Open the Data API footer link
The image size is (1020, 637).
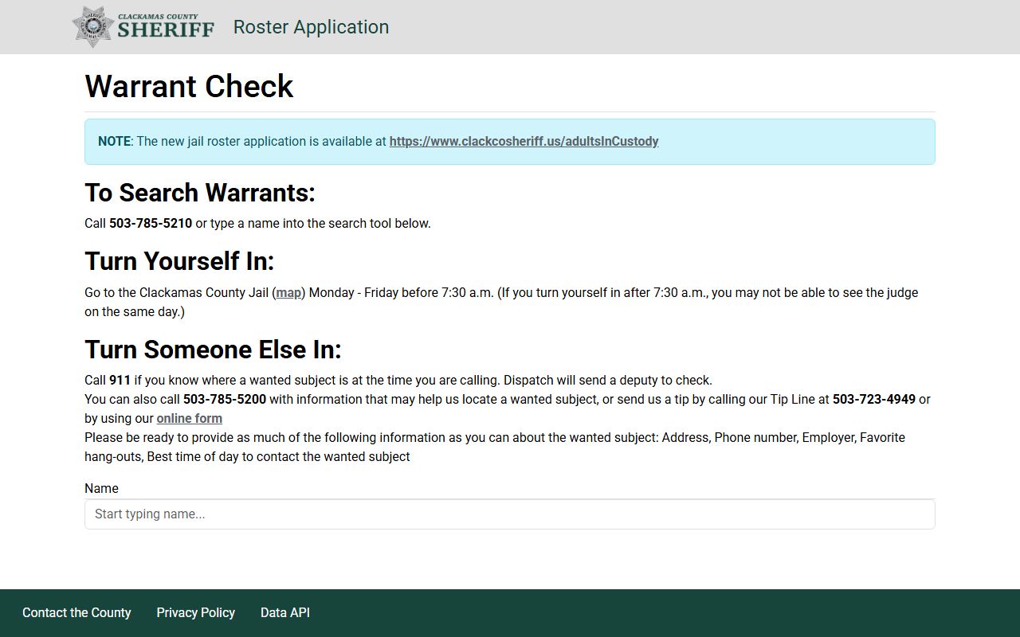tap(285, 613)
